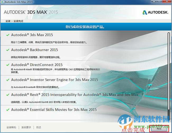Click the checkmark beside Essential Skills Movies
Image resolution: width=172 pixels, height=133 pixels.
pyautogui.click(x=8, y=110)
